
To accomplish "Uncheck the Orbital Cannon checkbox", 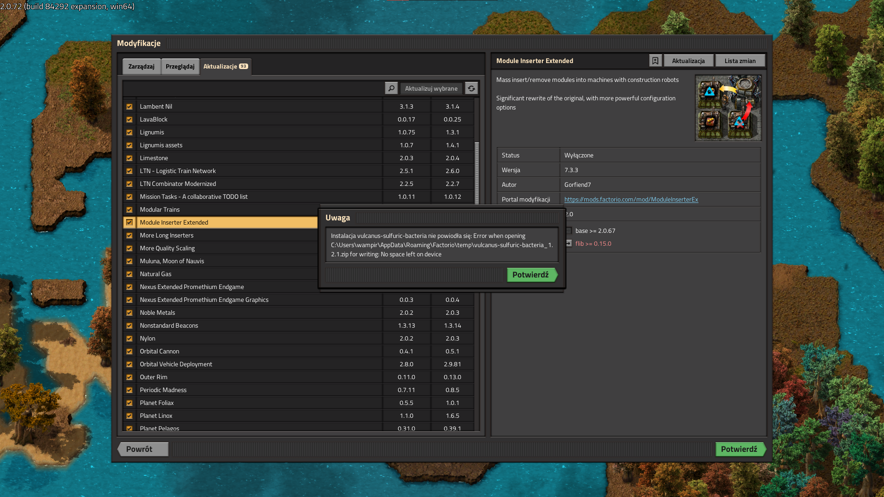I will pyautogui.click(x=129, y=351).
